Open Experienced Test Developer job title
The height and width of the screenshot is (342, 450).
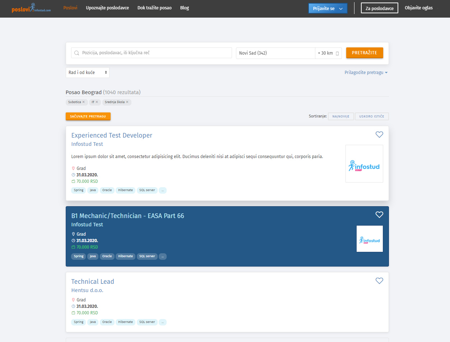[x=112, y=135]
